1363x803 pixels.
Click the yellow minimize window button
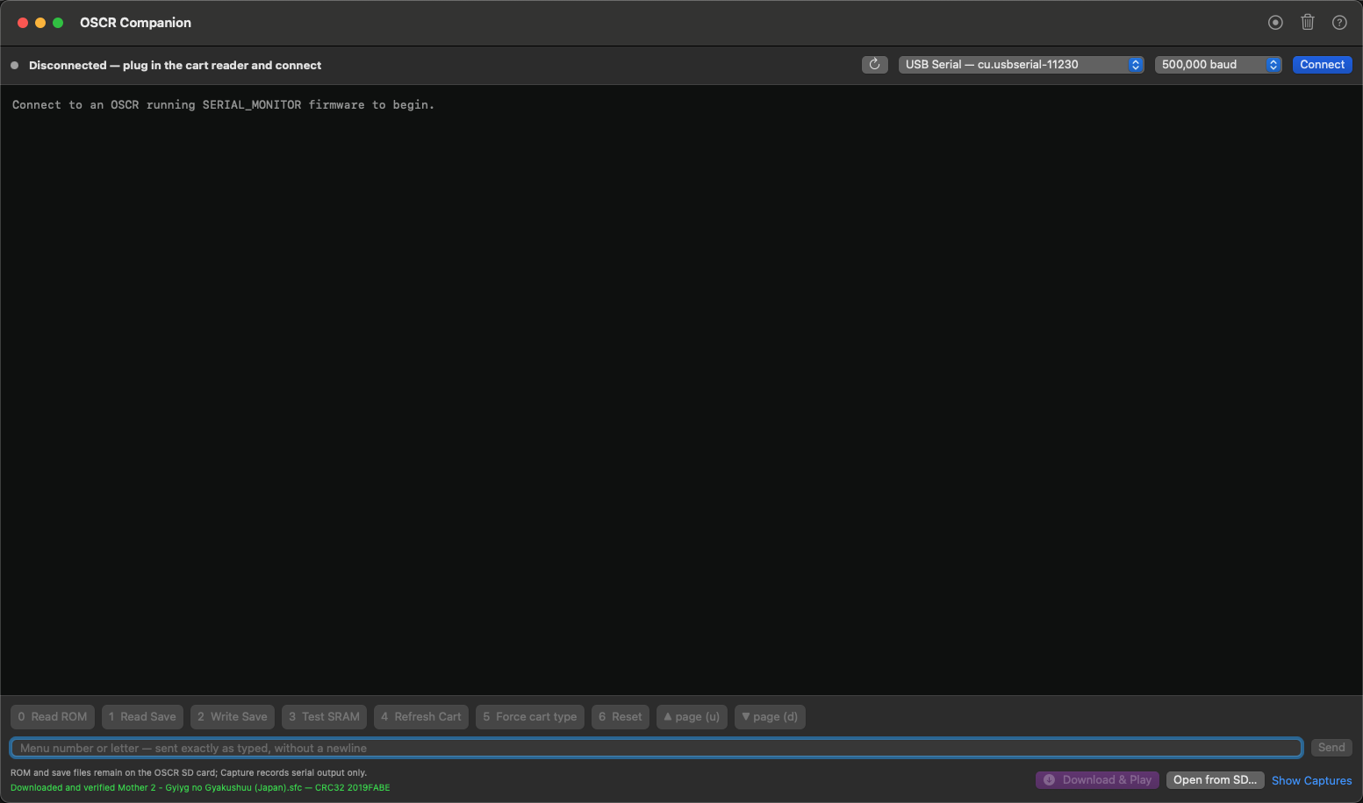point(40,23)
